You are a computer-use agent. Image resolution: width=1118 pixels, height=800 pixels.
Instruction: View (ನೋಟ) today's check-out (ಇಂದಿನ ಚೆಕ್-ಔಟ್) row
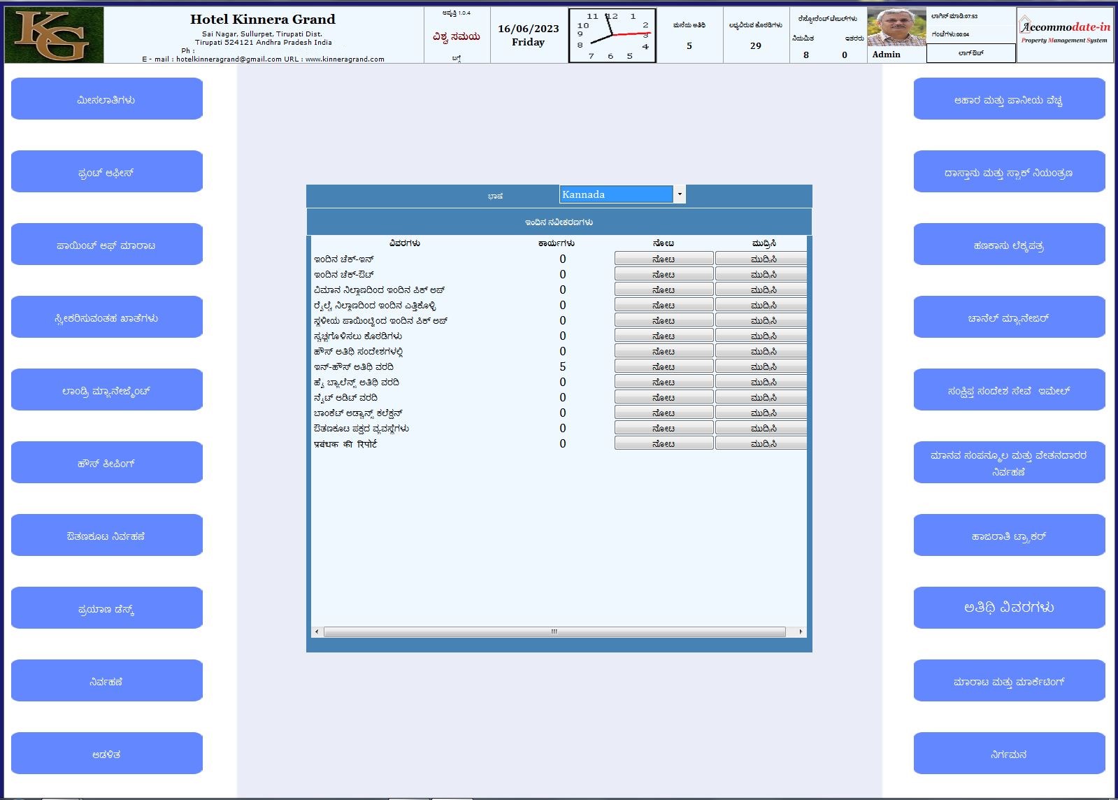point(664,274)
